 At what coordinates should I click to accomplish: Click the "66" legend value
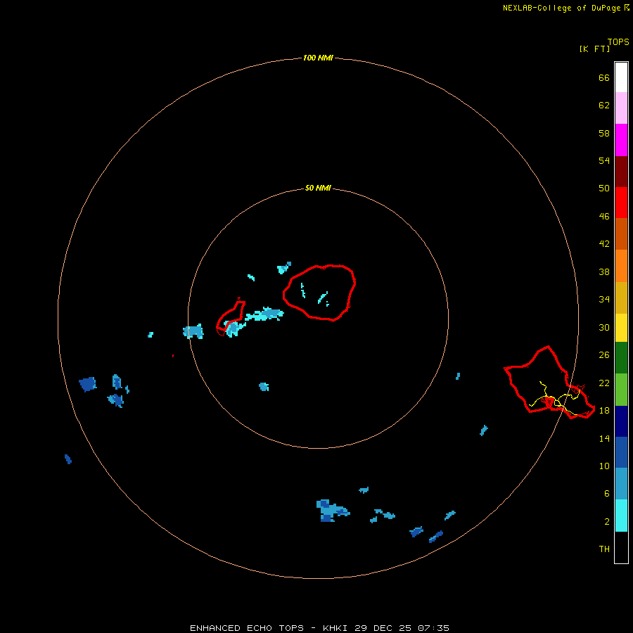point(604,77)
